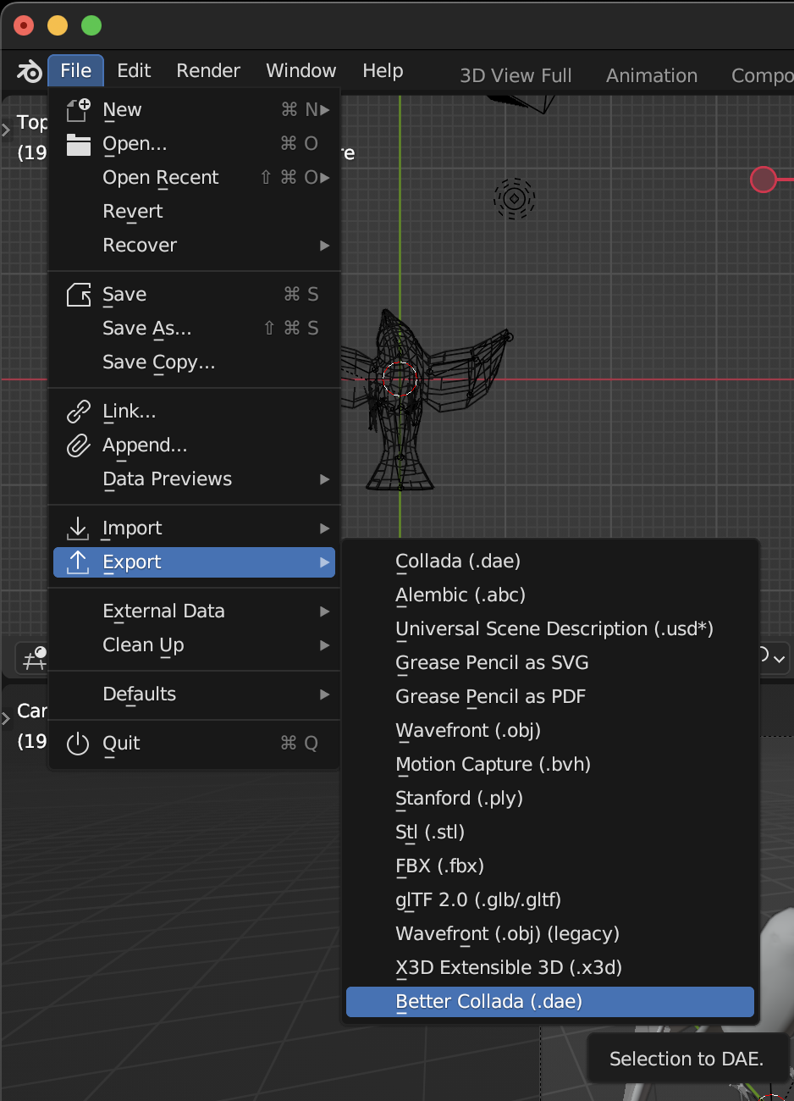Switch to the Animation workspace tab
Viewport: 794px width, 1101px height.
pos(652,75)
